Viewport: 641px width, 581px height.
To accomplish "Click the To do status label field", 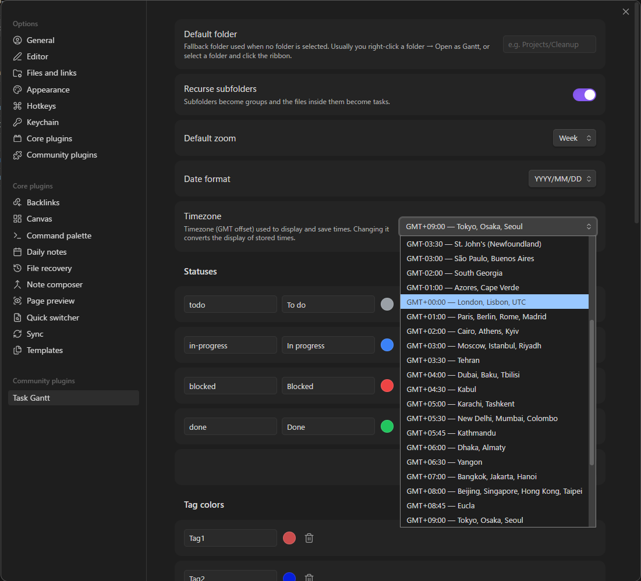I will click(x=328, y=305).
